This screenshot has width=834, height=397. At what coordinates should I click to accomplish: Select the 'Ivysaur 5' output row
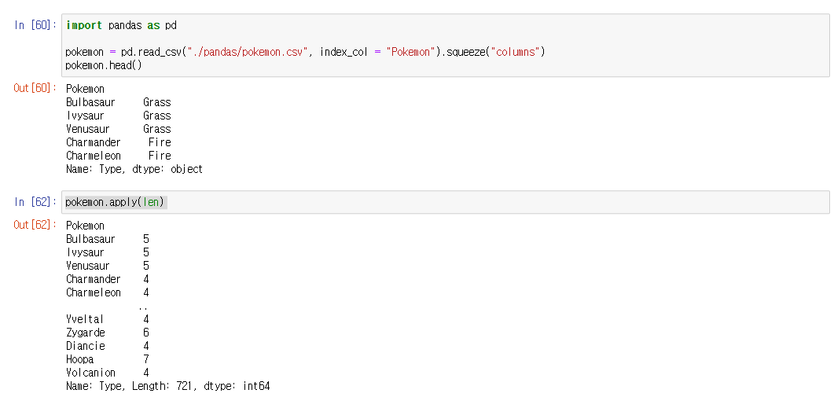click(108, 252)
